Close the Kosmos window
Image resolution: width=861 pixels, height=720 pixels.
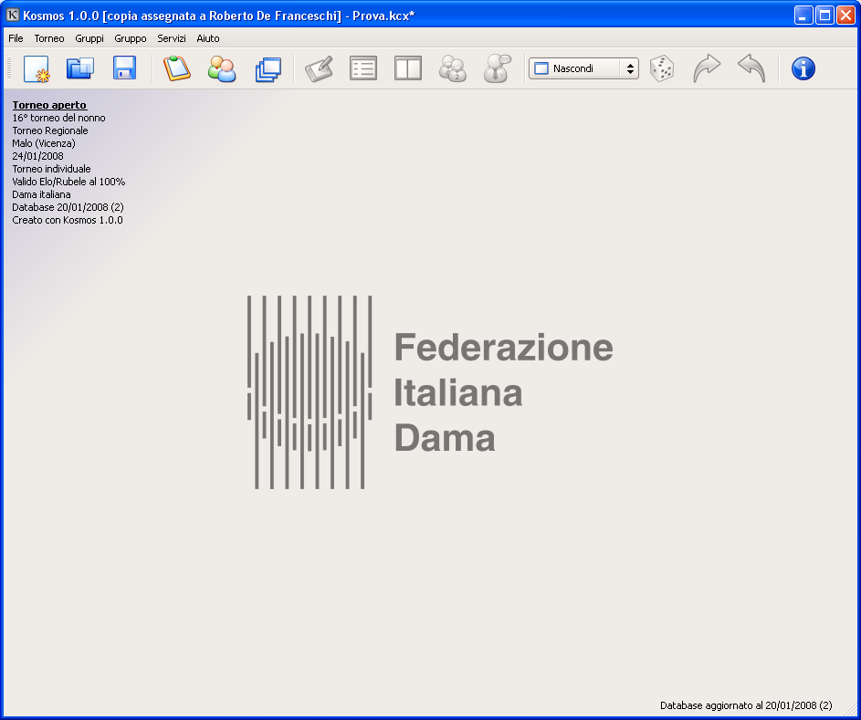pyautogui.click(x=845, y=16)
